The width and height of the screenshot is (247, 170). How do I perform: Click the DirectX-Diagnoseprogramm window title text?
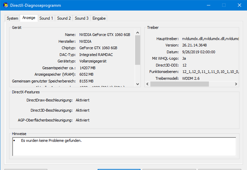[x=35, y=5]
